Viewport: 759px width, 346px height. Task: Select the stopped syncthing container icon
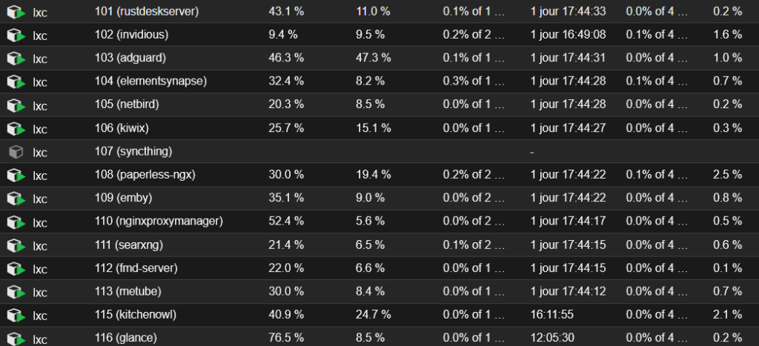[16, 153]
